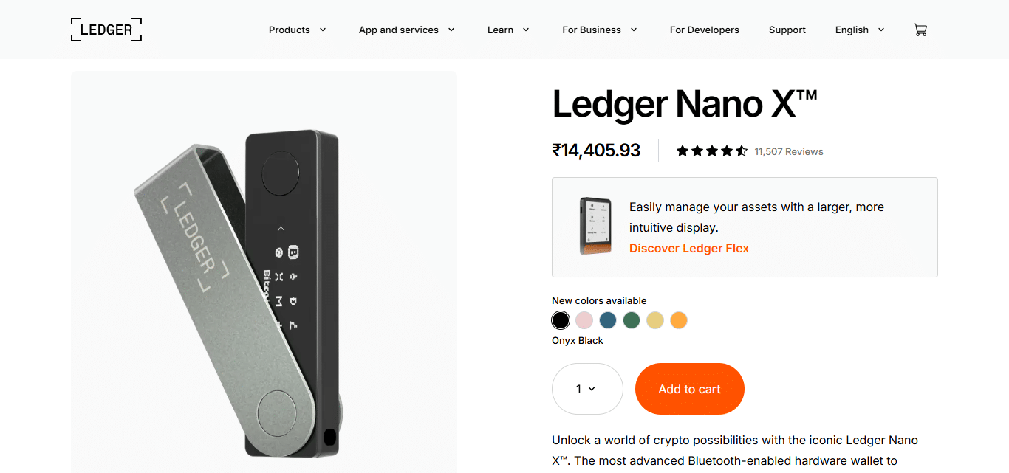Open the shopping cart icon
The height and width of the screenshot is (473, 1009).
point(920,30)
